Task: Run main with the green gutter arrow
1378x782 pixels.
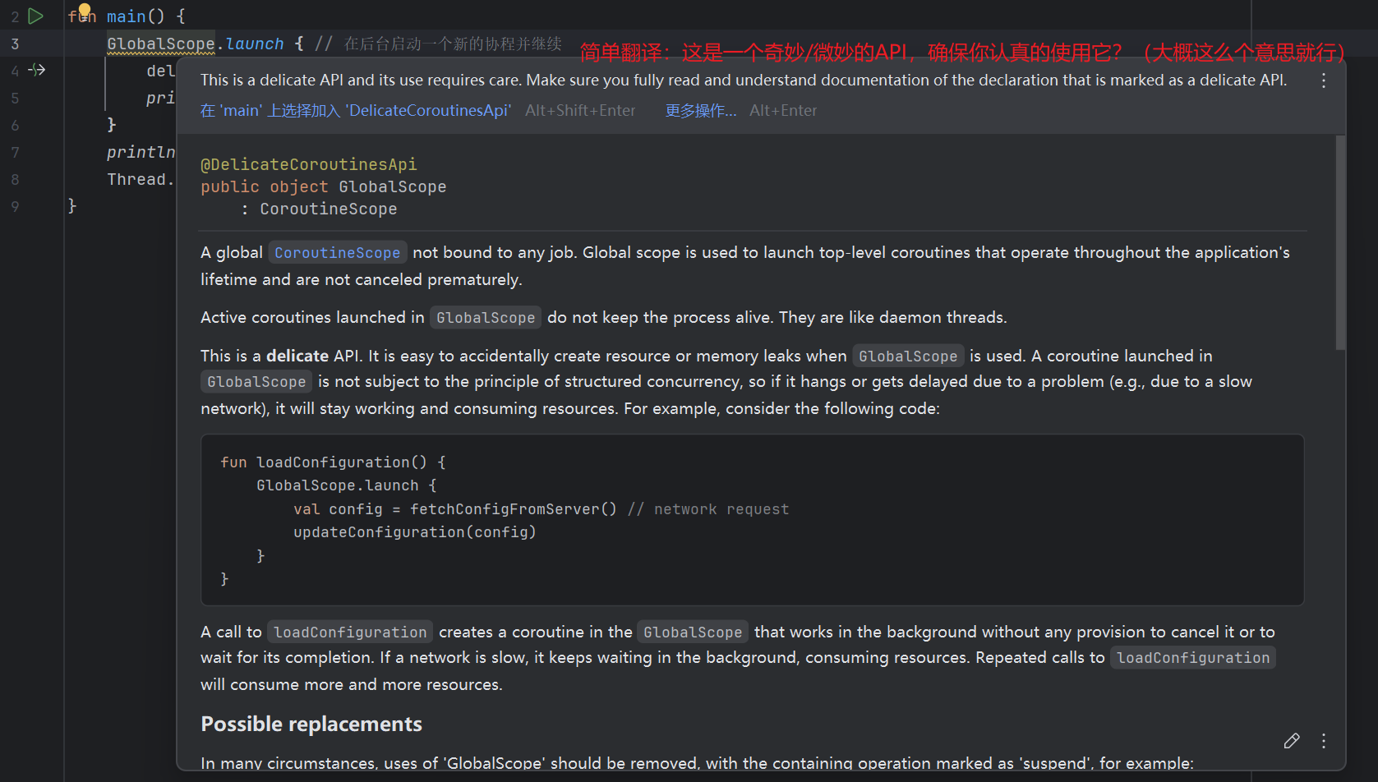Action: [35, 16]
